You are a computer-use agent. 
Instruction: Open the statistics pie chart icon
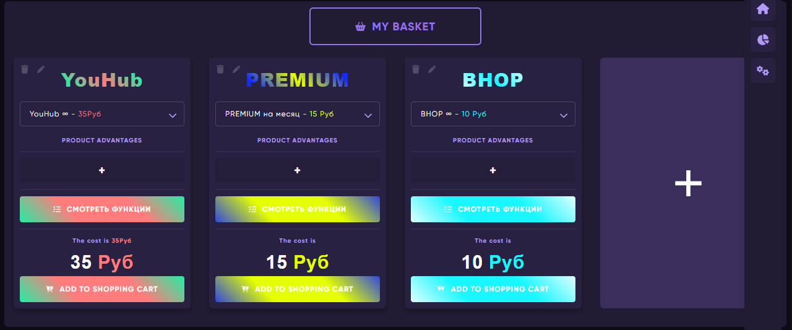click(x=763, y=40)
